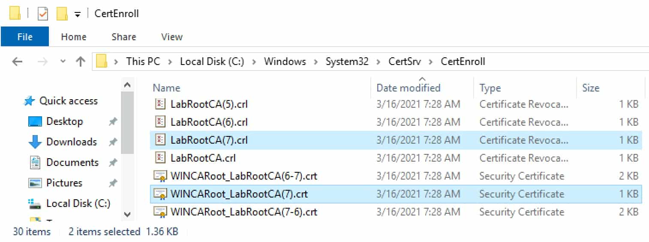Switch to the View ribbon tab
Viewport: 649px width, 242px height.
[172, 37]
